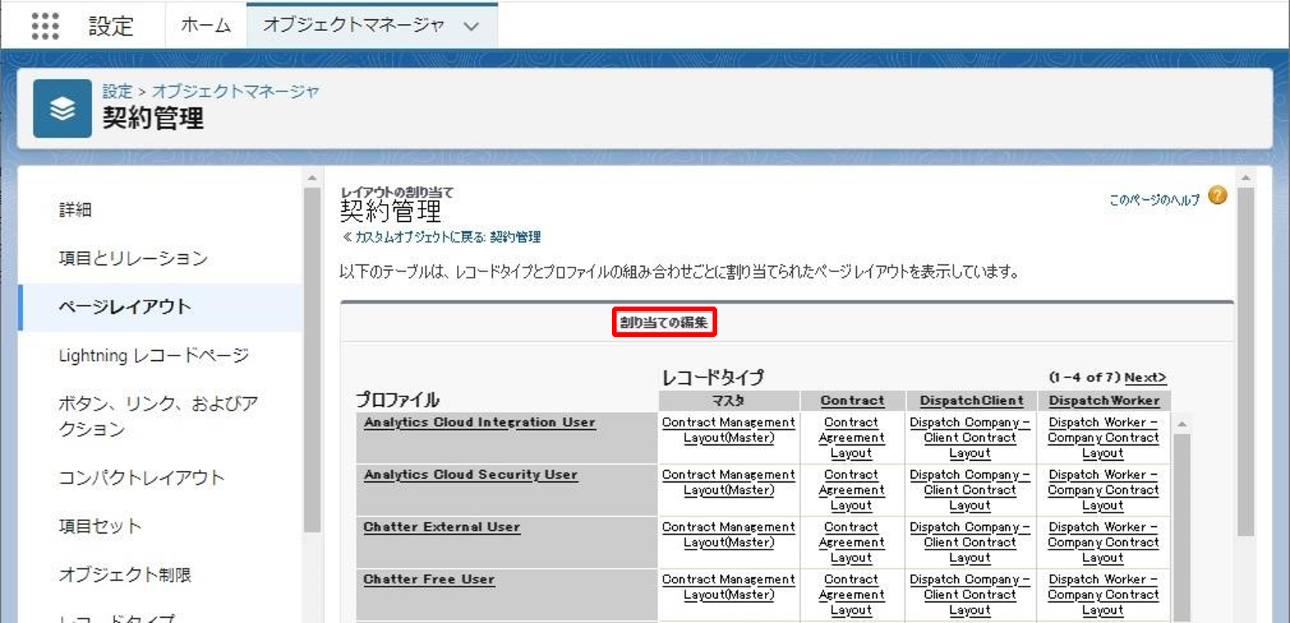Click the main content vertical scrollbar thumb

(x=1246, y=361)
